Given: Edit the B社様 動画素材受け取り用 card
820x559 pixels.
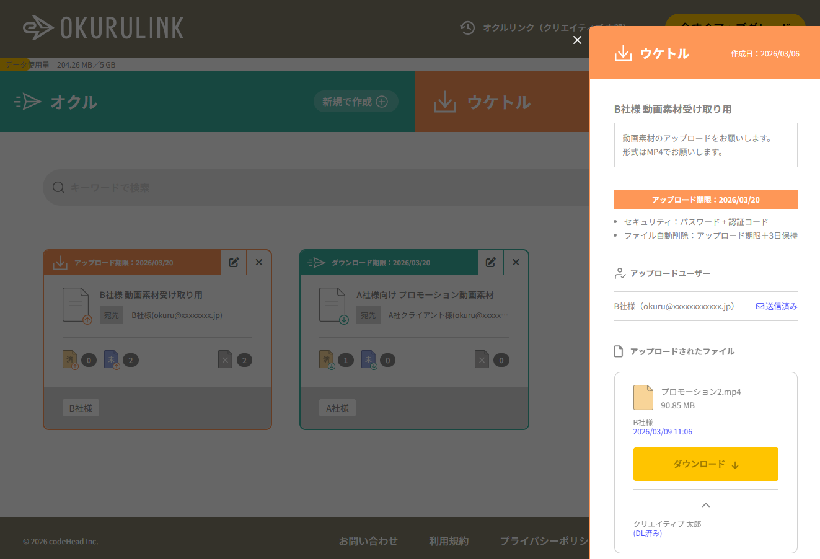Looking at the screenshot, I should click(234, 262).
